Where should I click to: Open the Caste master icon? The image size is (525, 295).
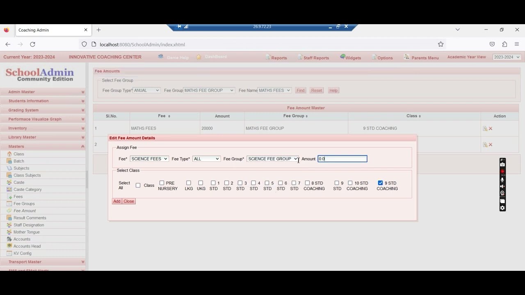point(9,182)
